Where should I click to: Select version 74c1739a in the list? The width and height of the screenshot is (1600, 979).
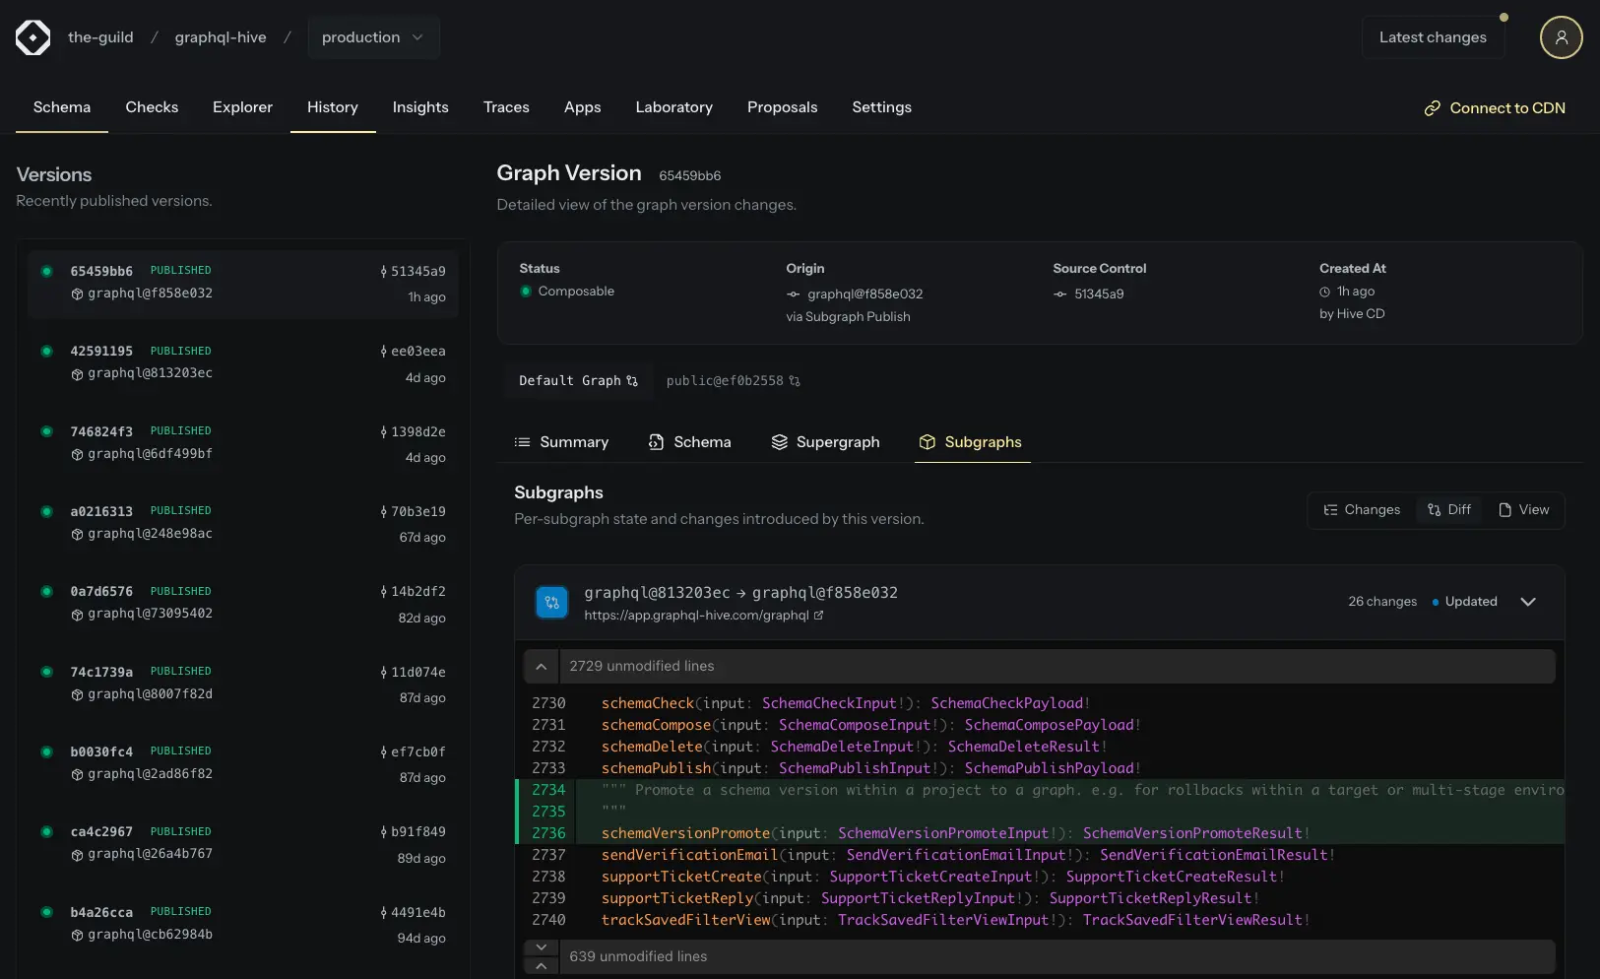coord(242,684)
